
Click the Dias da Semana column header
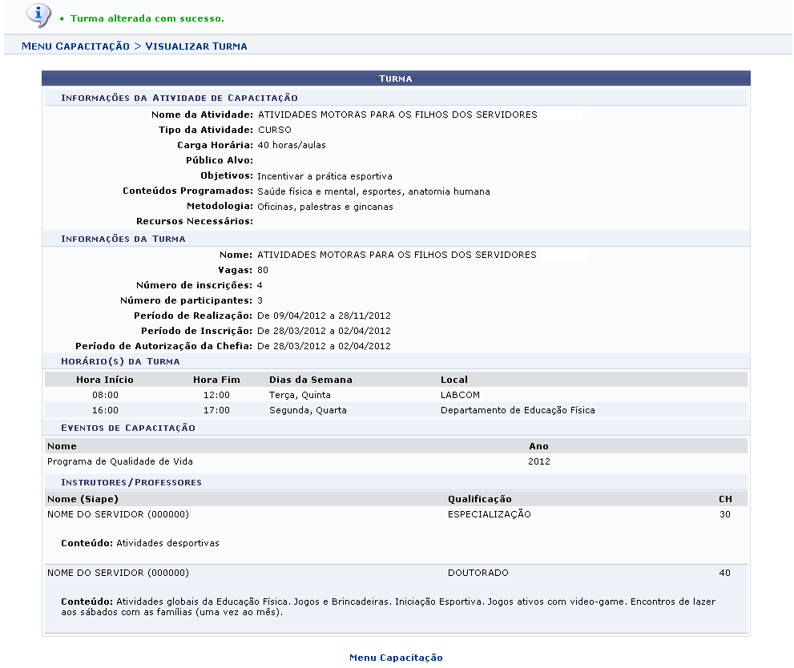[310, 380]
